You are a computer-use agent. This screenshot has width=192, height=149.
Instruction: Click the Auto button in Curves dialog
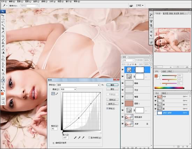pos(112,99)
